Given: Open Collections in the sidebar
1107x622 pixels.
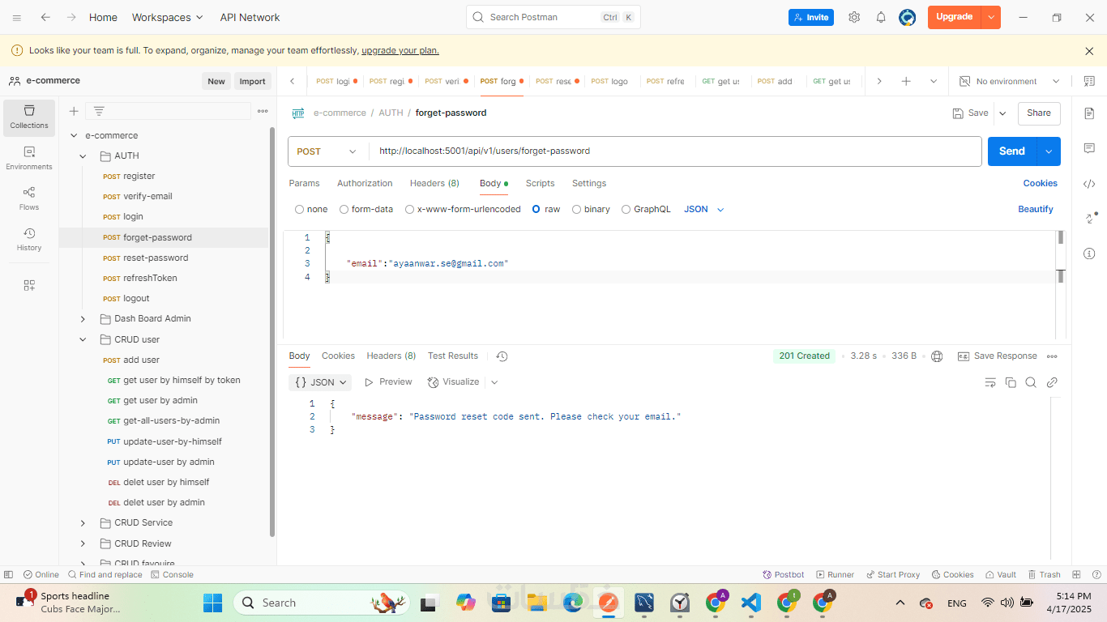Looking at the screenshot, I should coord(29,117).
